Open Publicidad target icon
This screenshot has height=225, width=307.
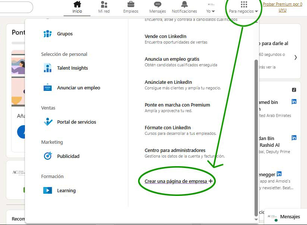click(48, 156)
